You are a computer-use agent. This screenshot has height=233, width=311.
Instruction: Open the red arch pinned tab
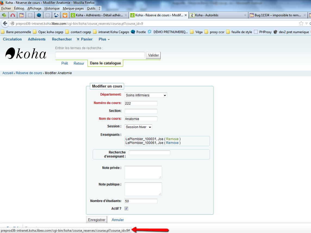click(13, 15)
